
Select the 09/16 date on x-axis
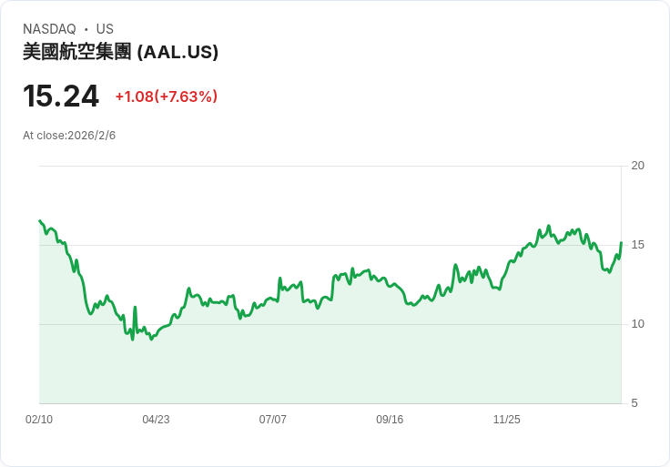(390, 420)
